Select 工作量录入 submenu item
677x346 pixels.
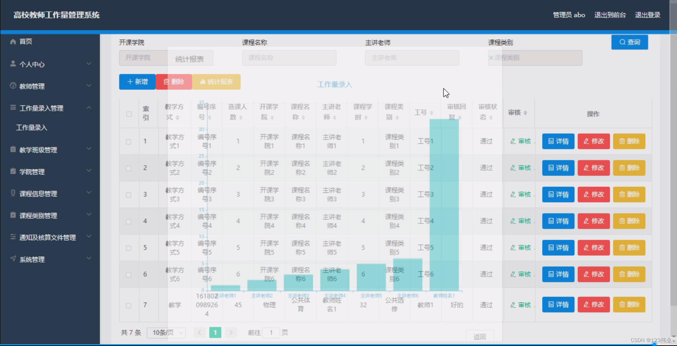click(x=31, y=128)
